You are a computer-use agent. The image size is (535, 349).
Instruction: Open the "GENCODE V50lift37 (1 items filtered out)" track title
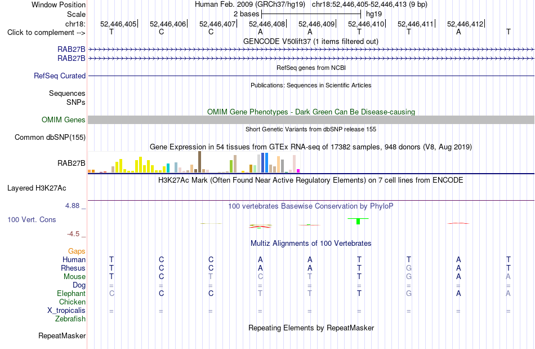coord(311,41)
